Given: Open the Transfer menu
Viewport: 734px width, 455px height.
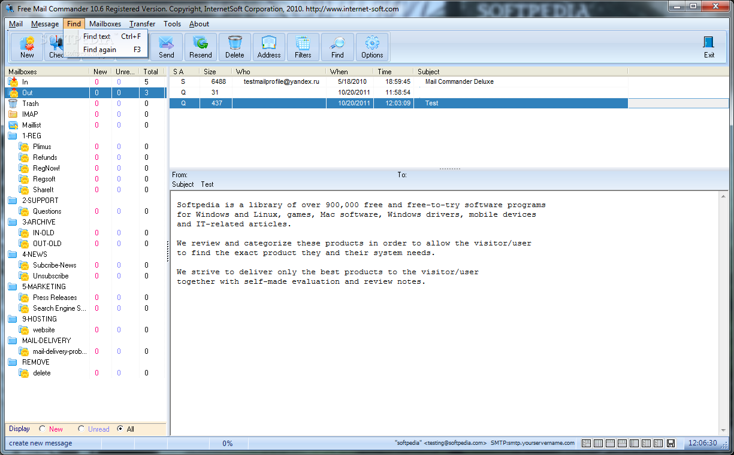Looking at the screenshot, I should (142, 24).
